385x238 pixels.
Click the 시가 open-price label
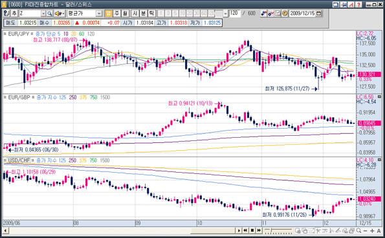click(x=127, y=23)
